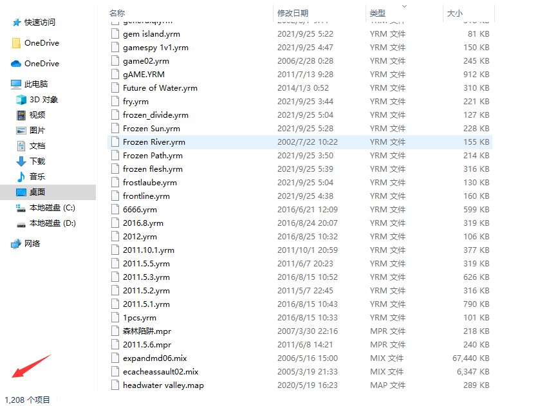Viewport: 556px width, 406px height.
Task: Sort by Size column header
Action: pos(454,13)
